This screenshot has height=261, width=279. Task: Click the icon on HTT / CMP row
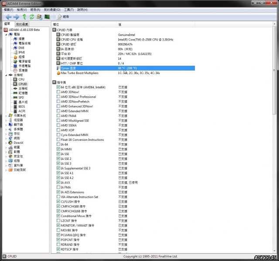click(58, 63)
